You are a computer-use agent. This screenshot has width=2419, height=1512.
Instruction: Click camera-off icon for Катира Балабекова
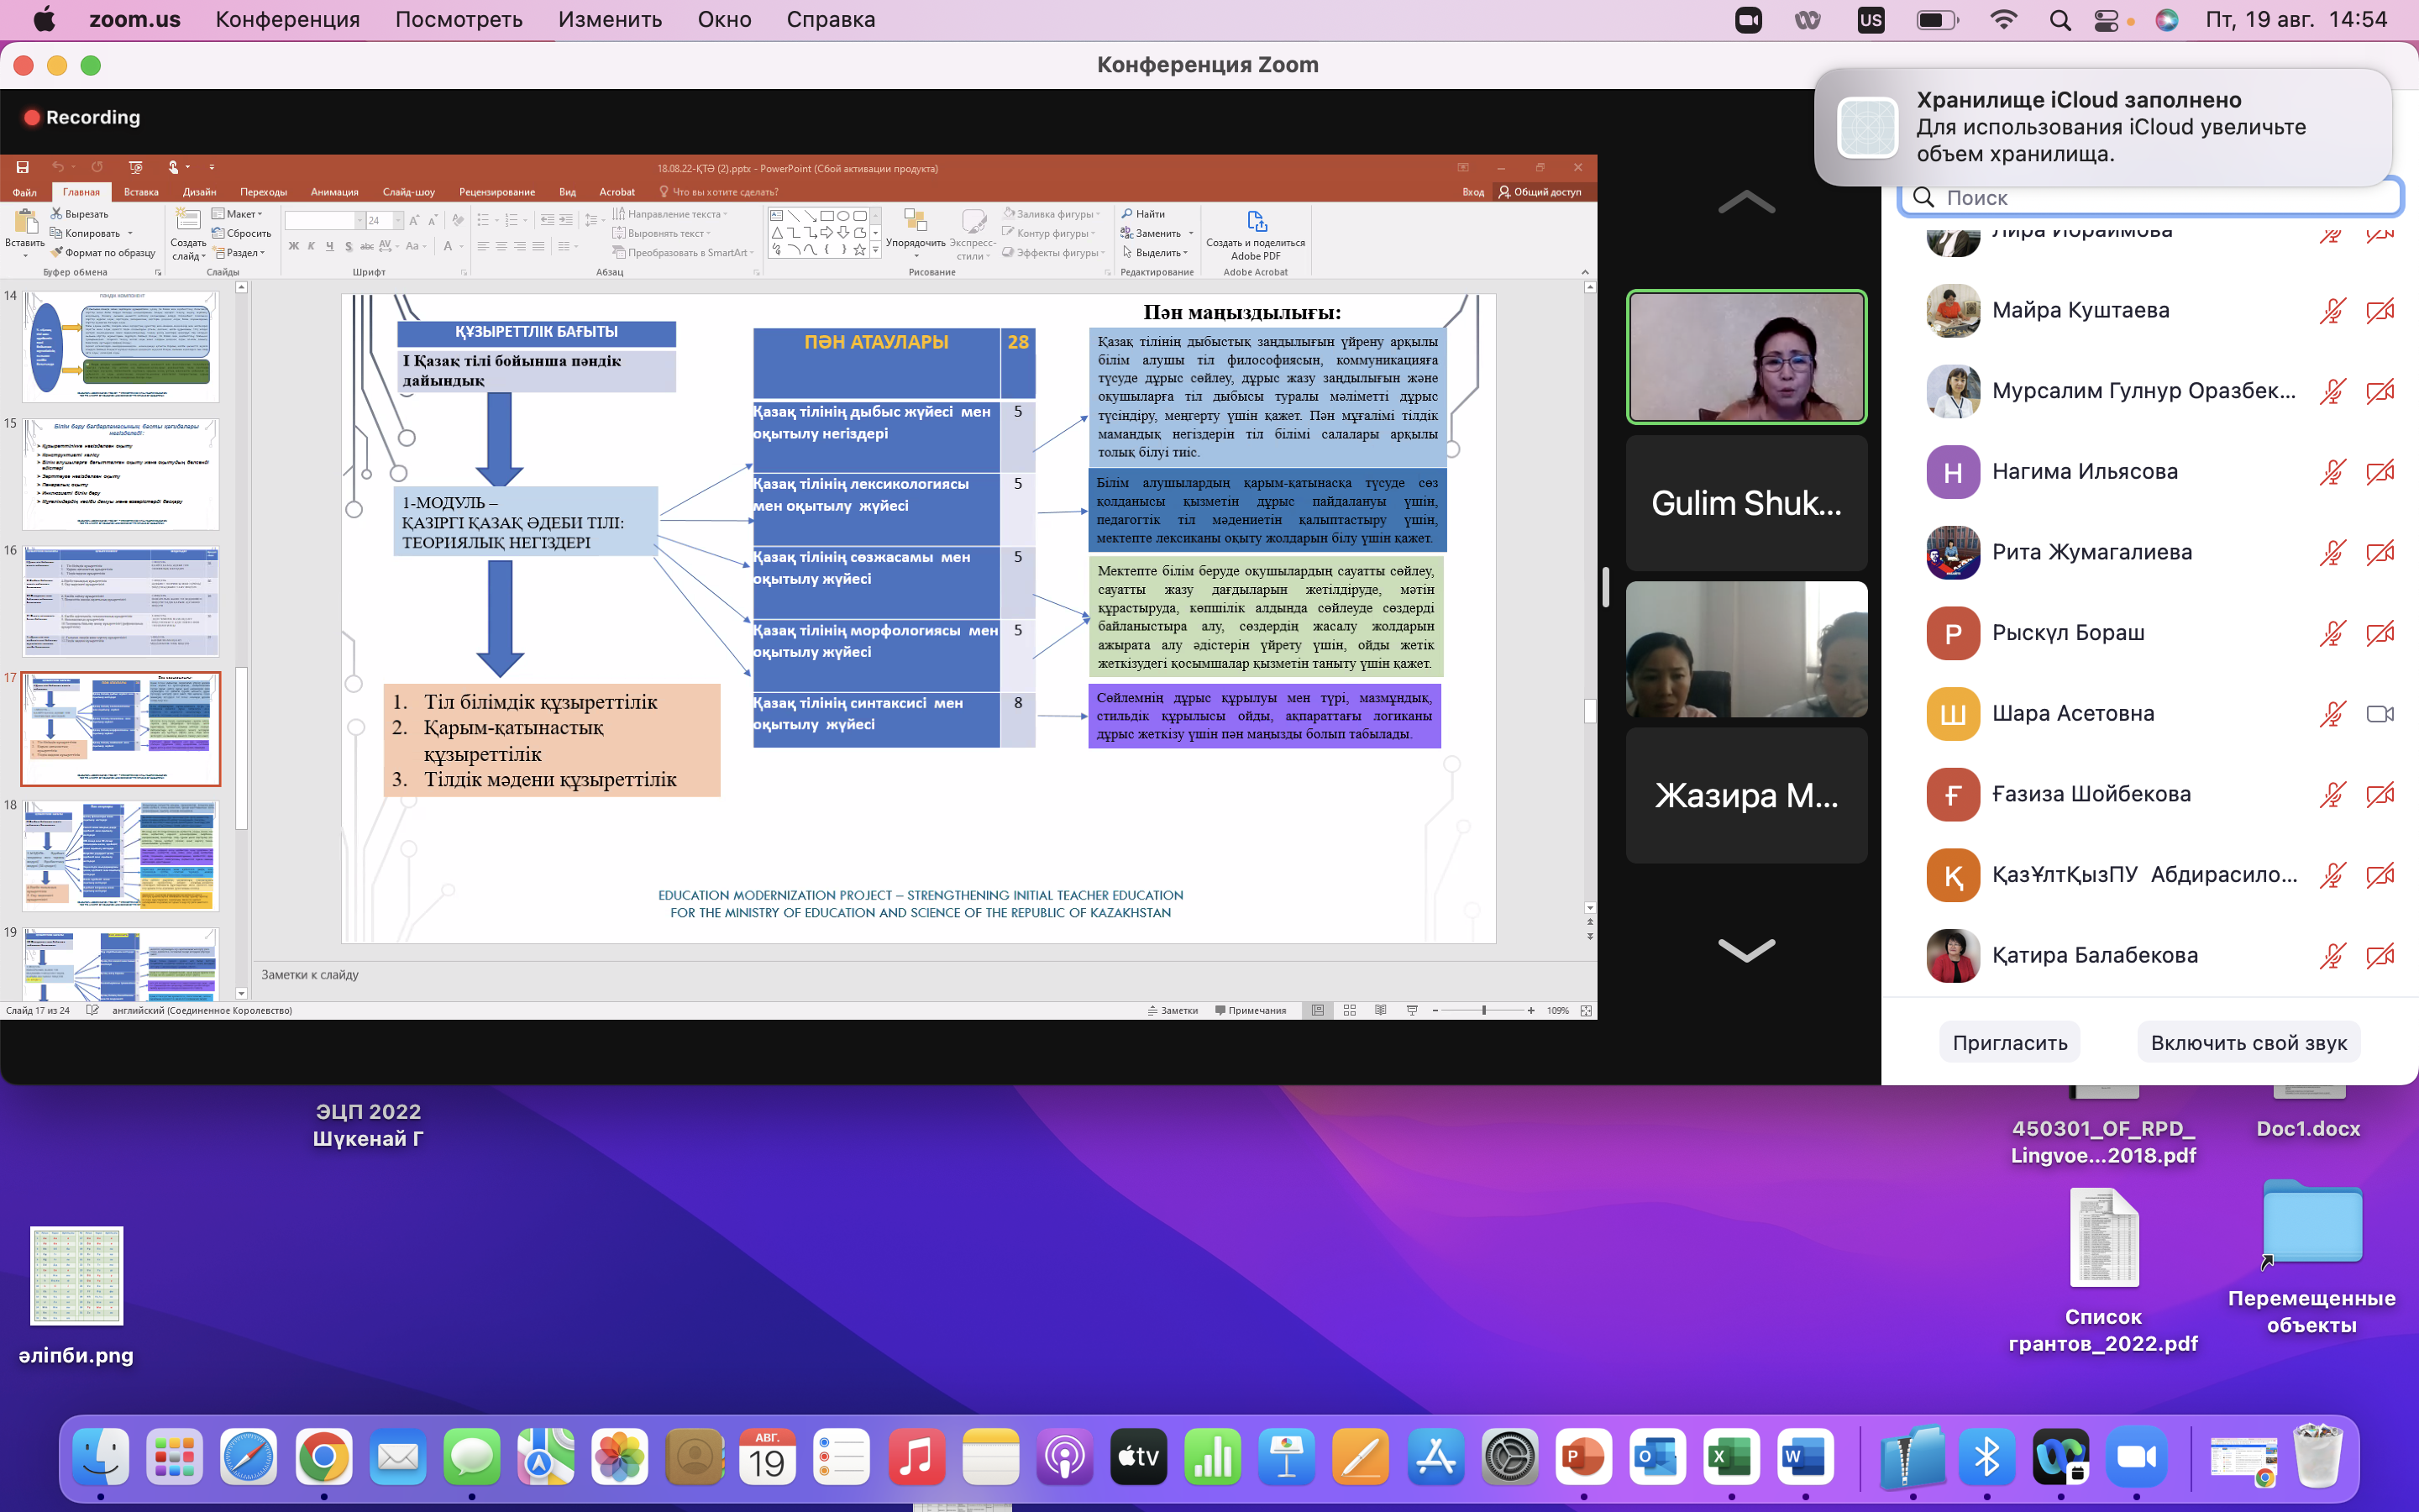pos(2380,956)
